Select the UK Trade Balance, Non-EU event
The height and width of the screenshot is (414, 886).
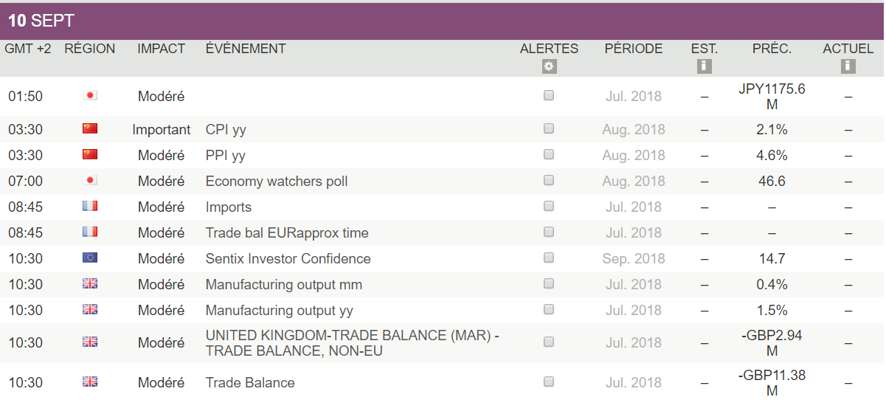353,343
